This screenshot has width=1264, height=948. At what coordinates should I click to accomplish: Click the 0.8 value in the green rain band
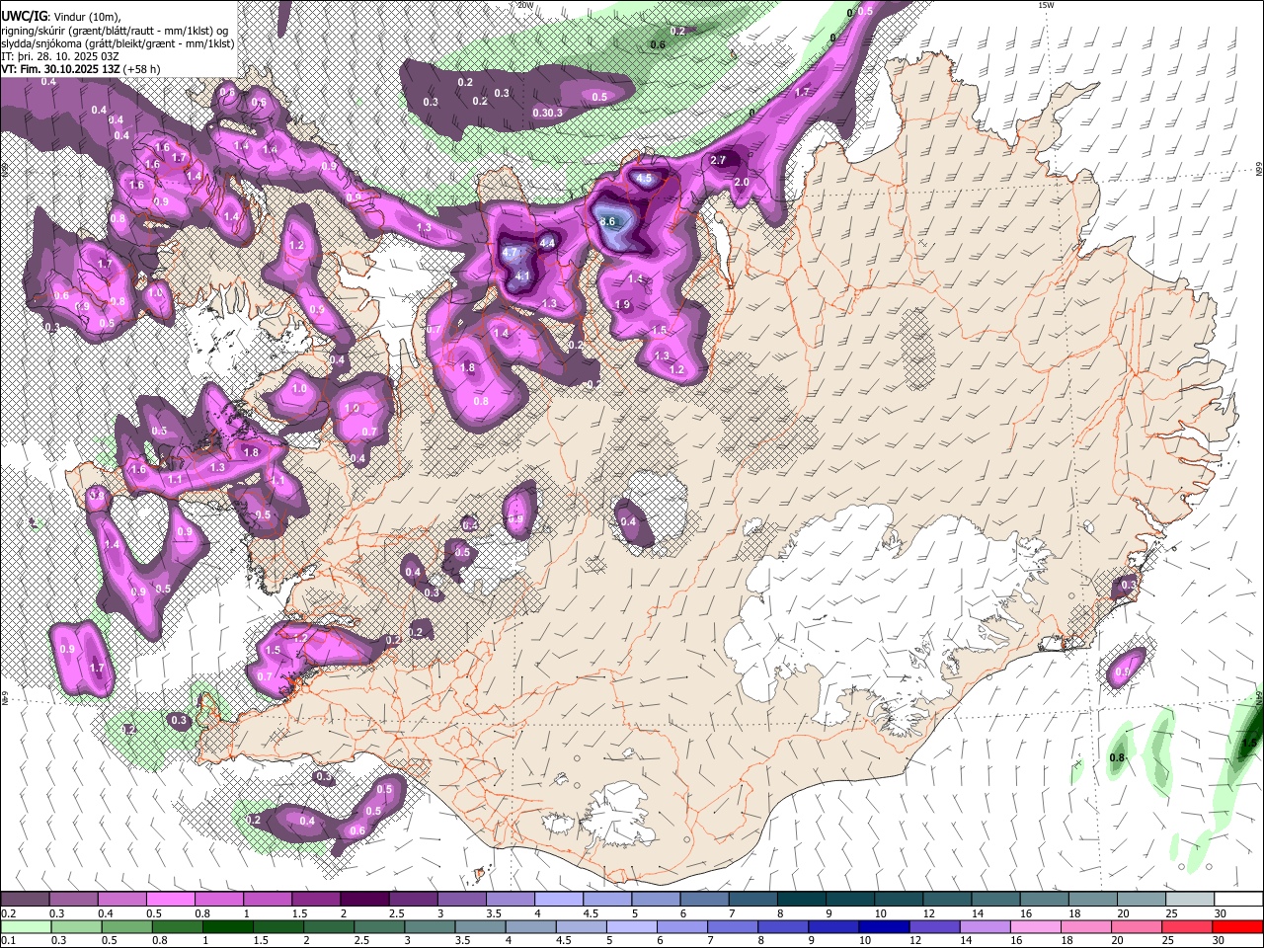tap(1117, 758)
